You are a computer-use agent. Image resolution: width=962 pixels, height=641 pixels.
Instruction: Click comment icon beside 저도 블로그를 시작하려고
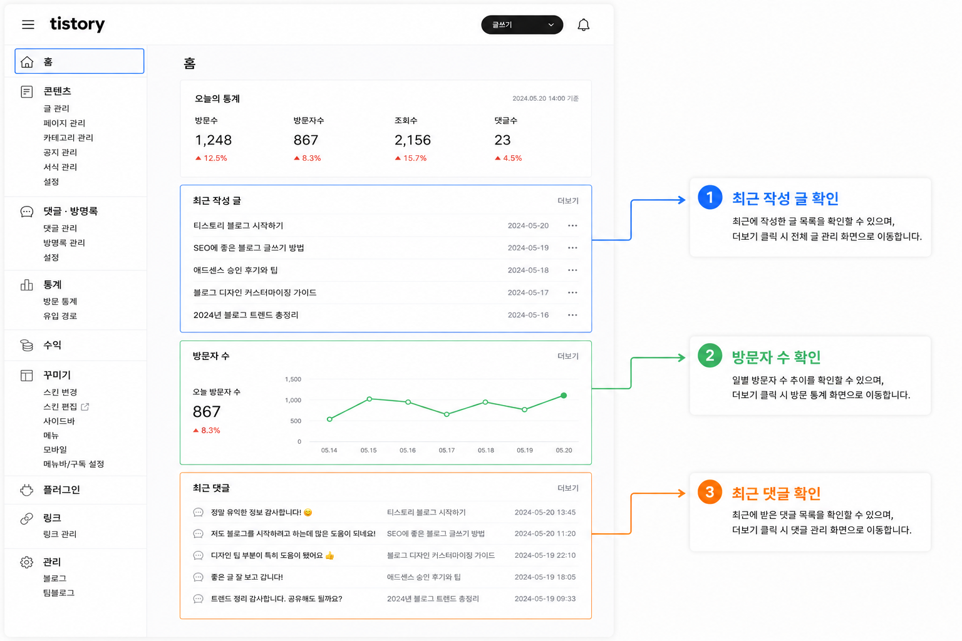click(199, 534)
